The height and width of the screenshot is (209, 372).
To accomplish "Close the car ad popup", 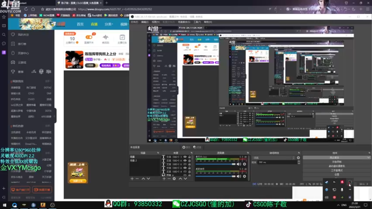I will tap(86, 164).
